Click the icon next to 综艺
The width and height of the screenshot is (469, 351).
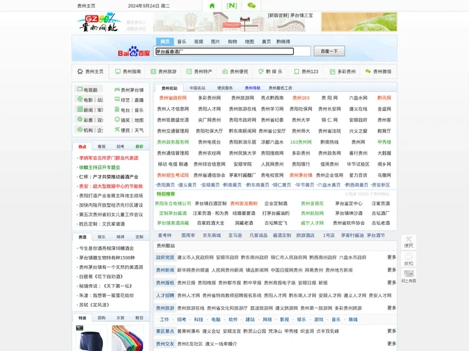[x=117, y=99]
